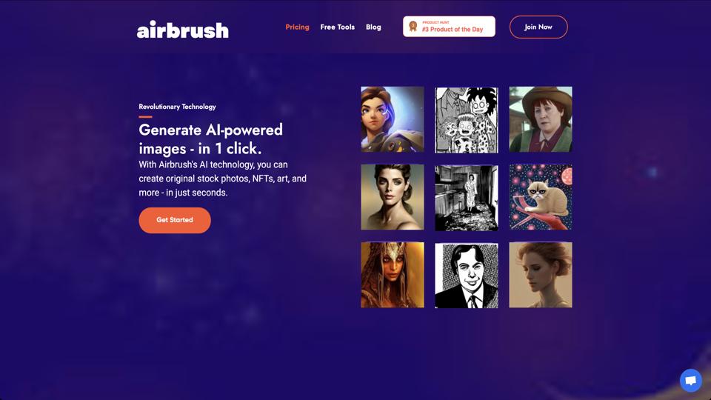The width and height of the screenshot is (711, 400).
Task: Click the airbrush logo
Action: (183, 30)
